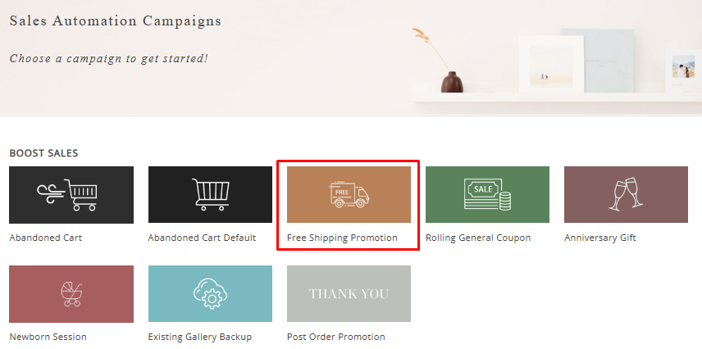Viewport: 702px width, 349px height.
Task: Click the BOOST SALES section heading
Action: [x=43, y=153]
